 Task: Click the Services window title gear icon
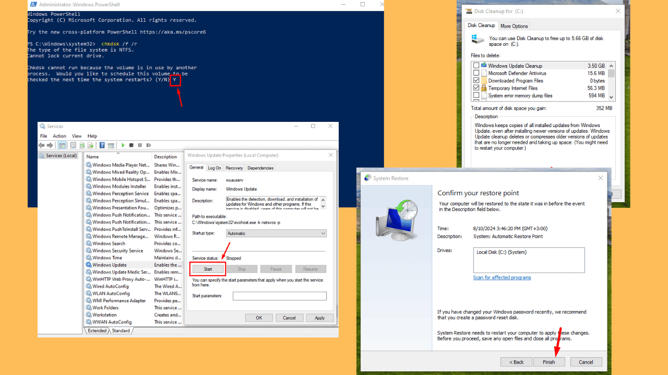coord(43,126)
